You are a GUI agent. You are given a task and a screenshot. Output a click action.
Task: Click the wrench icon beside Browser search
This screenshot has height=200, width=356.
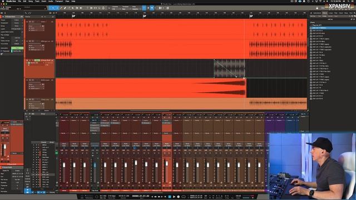[352, 19]
